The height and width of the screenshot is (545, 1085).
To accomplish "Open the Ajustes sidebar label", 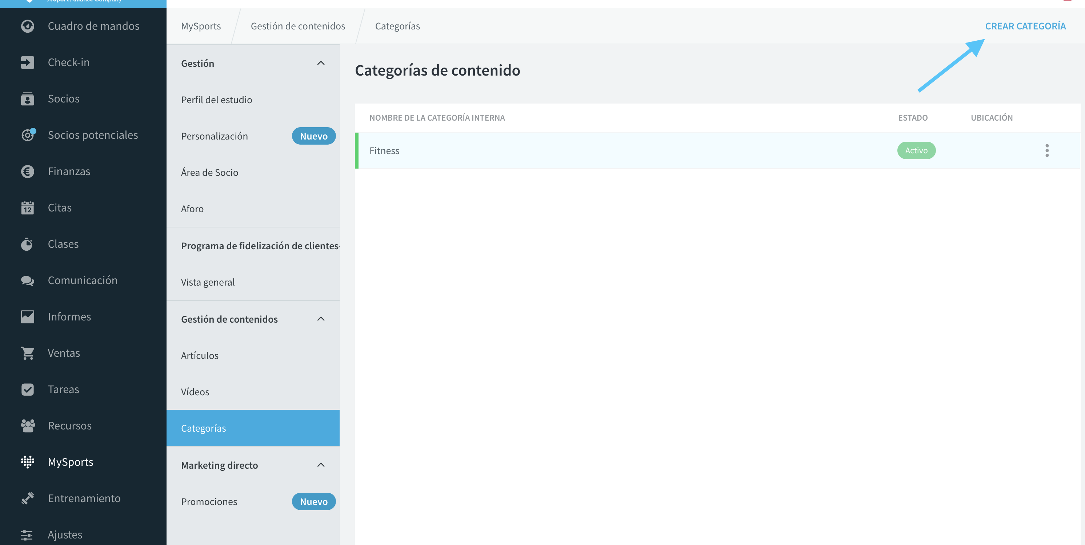I will tap(65, 534).
